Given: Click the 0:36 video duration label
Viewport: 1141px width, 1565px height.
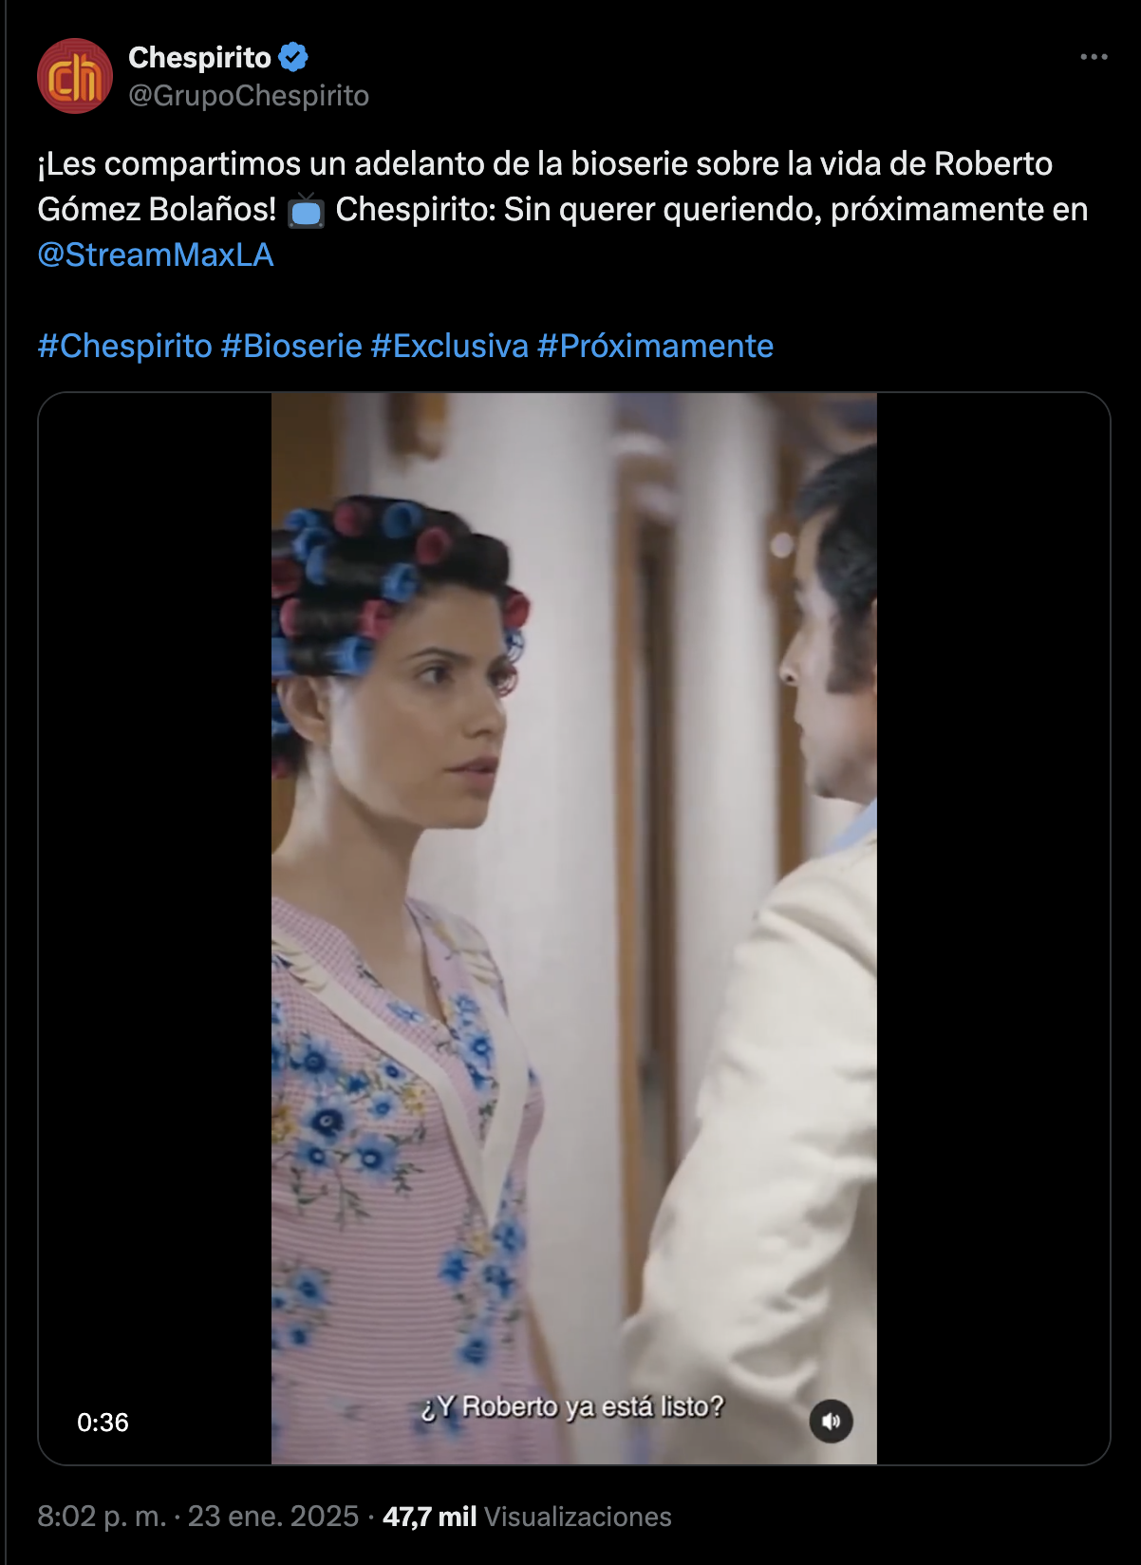Looking at the screenshot, I should (103, 1422).
